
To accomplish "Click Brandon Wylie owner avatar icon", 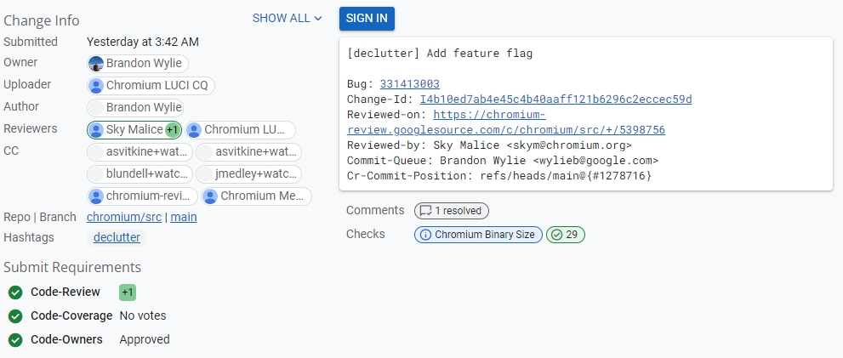I will coord(96,64).
